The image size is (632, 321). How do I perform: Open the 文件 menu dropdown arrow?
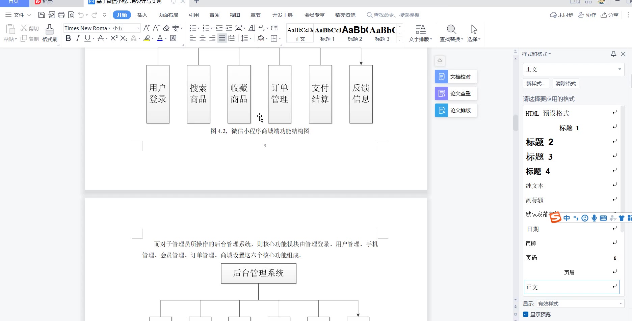29,15
